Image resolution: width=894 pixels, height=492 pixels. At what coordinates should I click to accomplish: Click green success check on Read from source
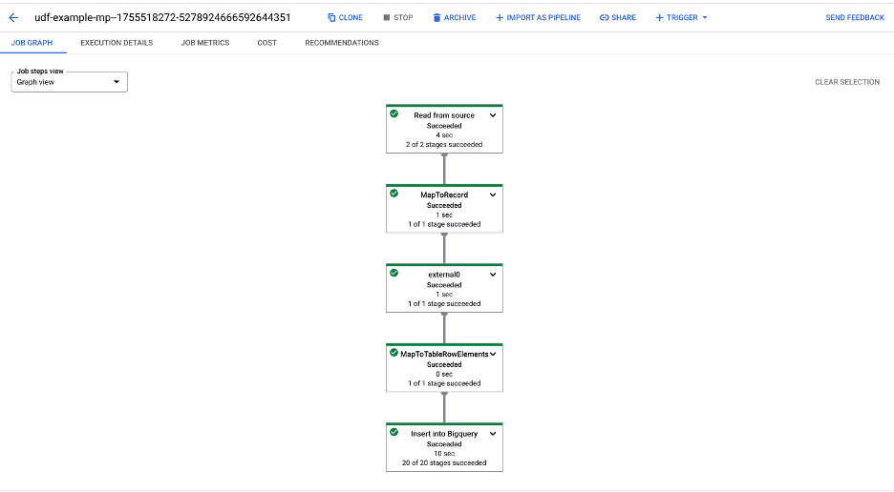[x=394, y=113]
